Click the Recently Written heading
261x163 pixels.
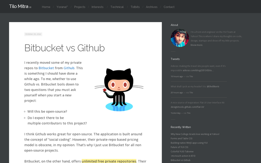[x=181, y=127]
